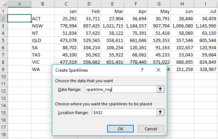Select row 3 header
This screenshot has width=218, height=139.
(x=4, y=26)
